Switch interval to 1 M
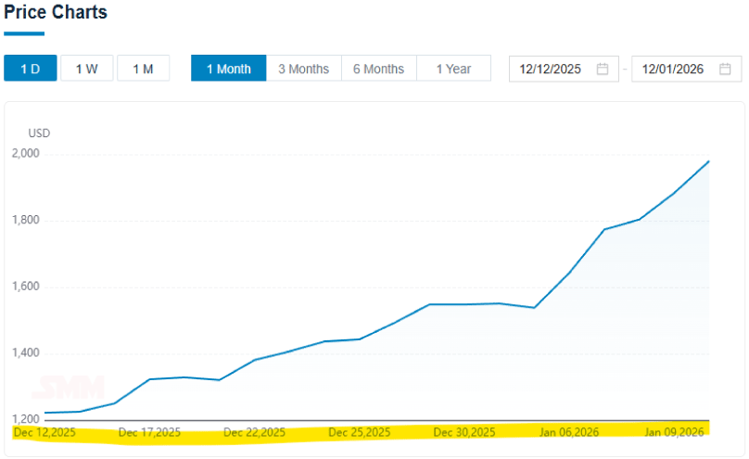The height and width of the screenshot is (459, 749). [x=143, y=70]
